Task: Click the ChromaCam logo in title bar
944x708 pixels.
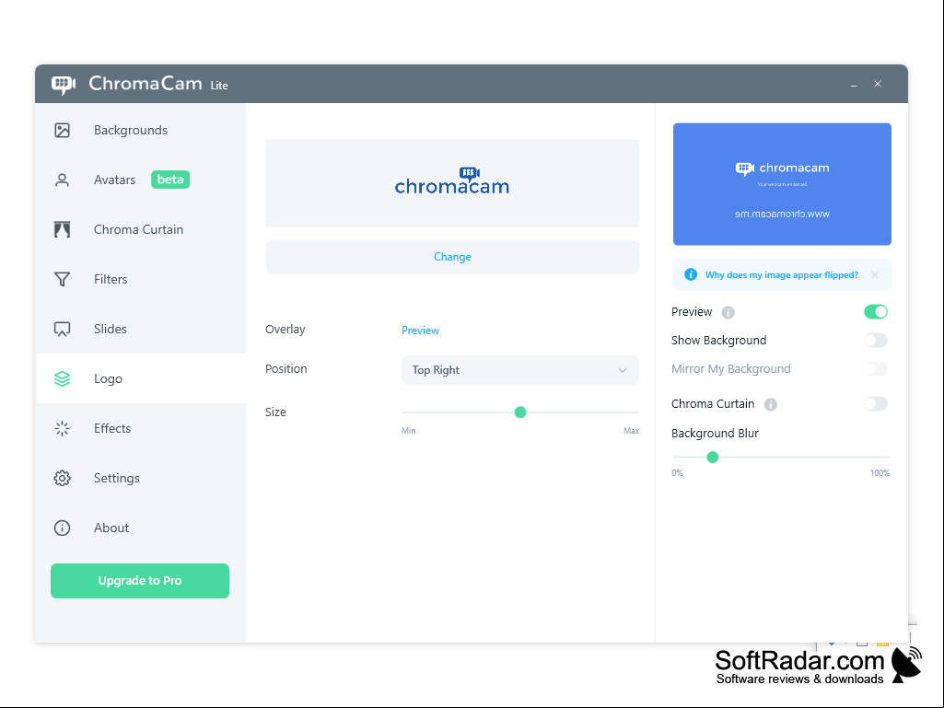Action: [64, 85]
